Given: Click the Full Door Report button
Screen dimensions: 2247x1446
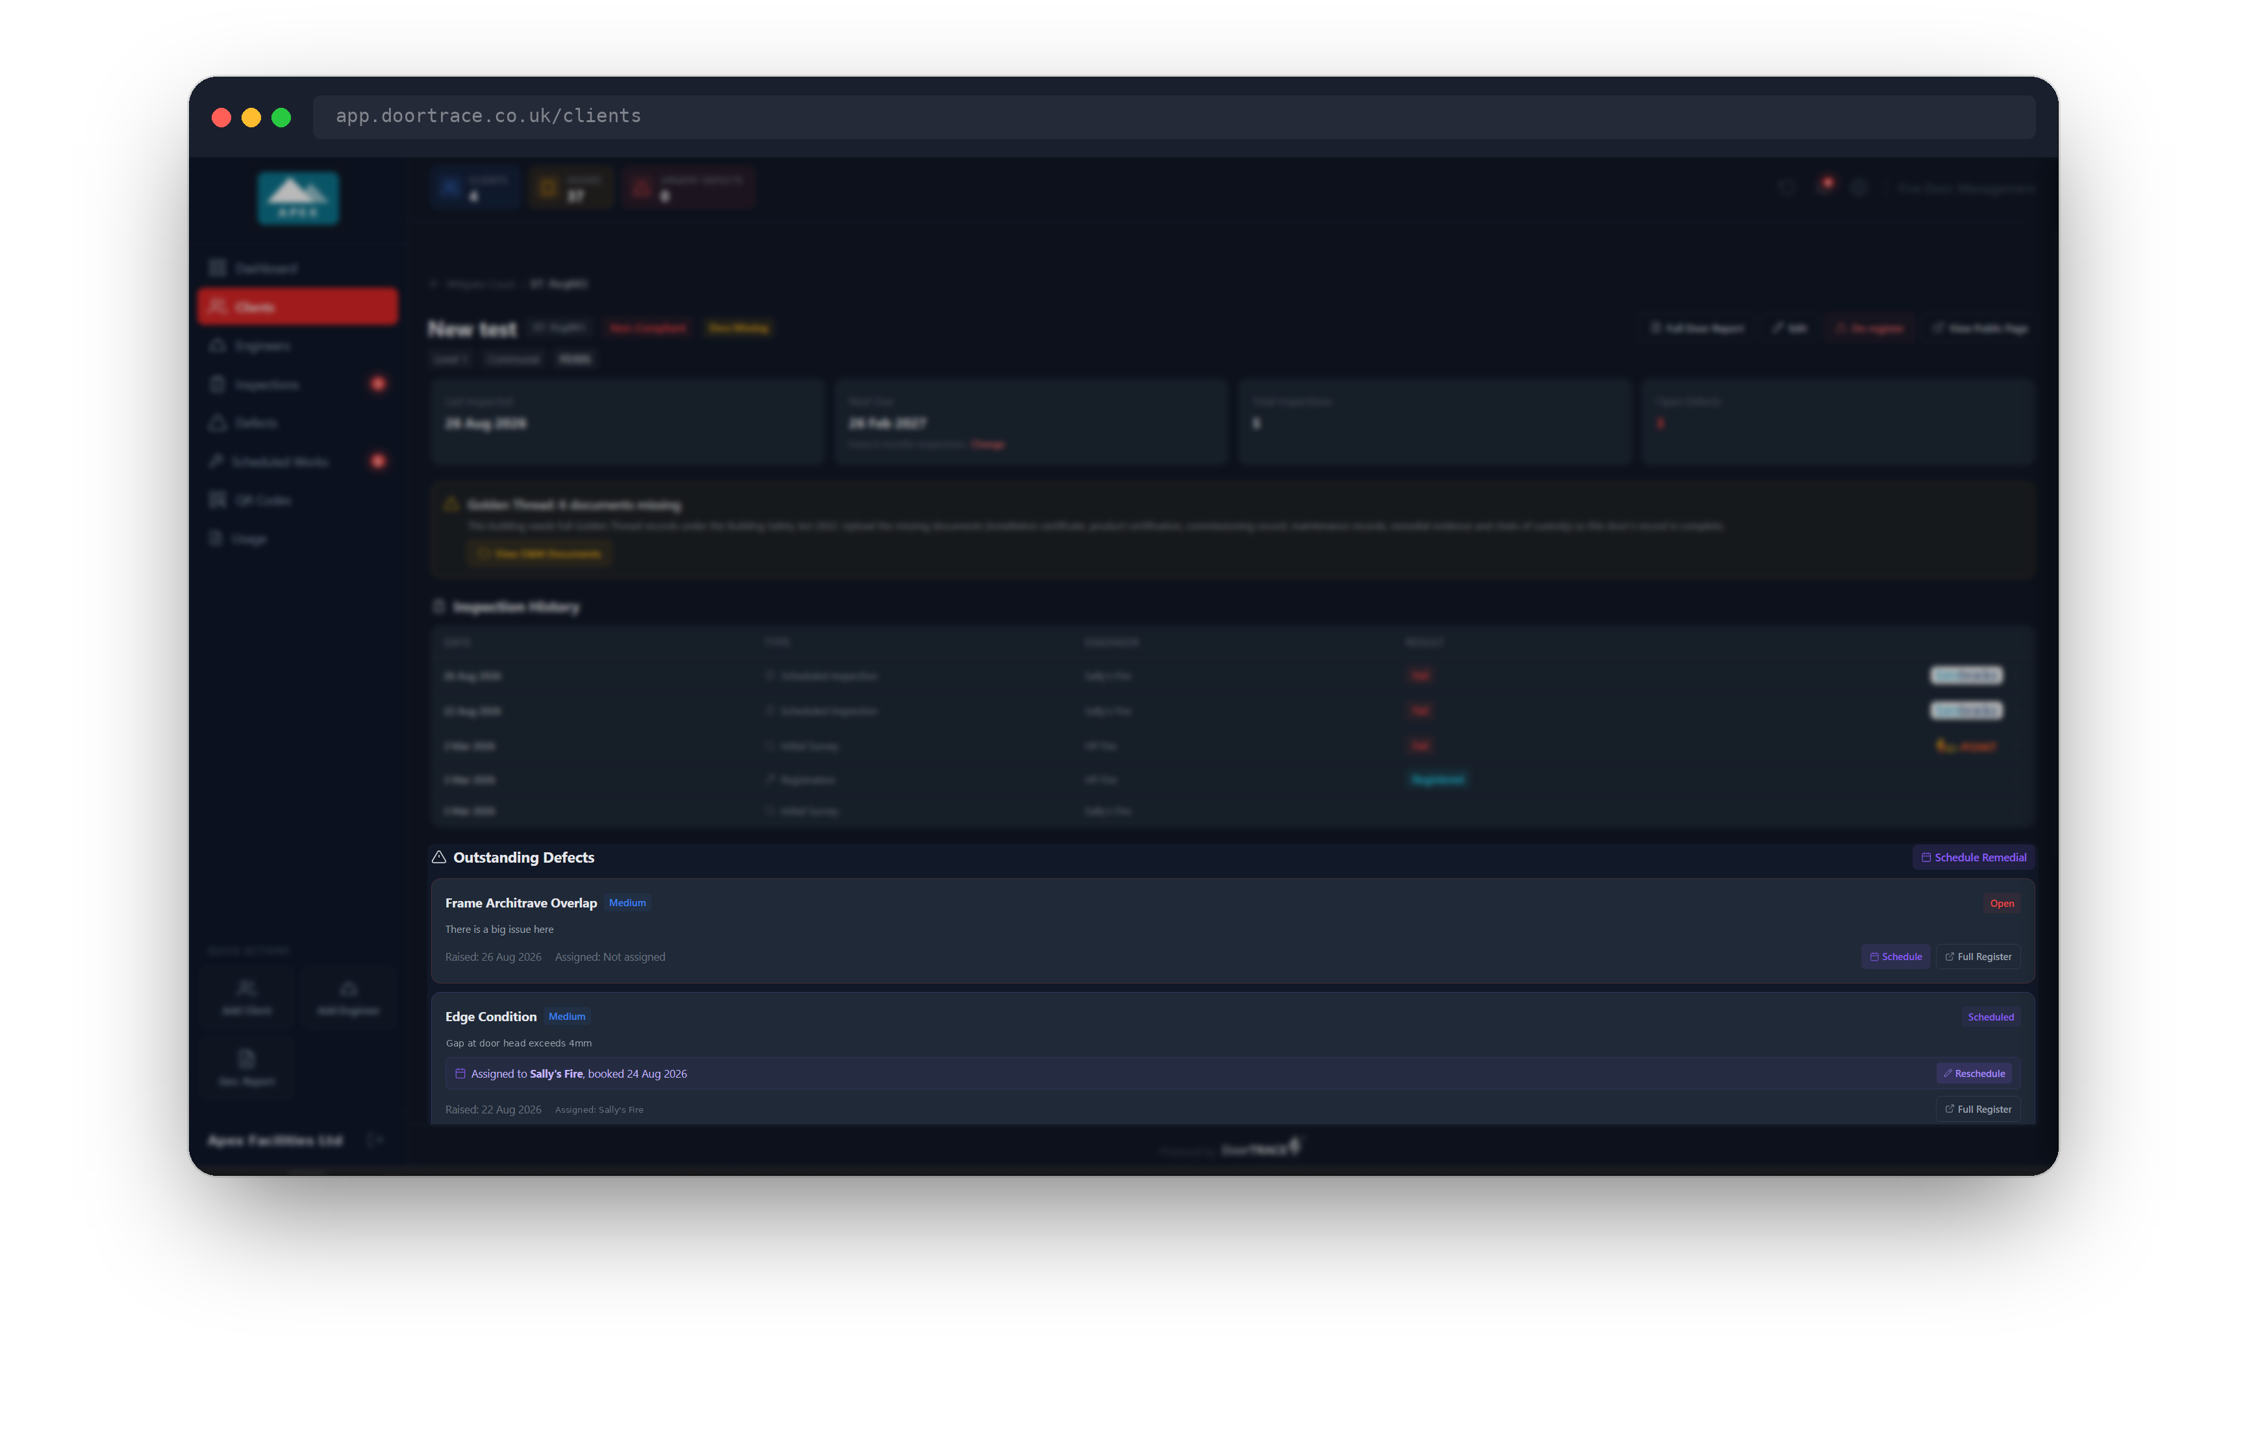Looking at the screenshot, I should (1697, 329).
